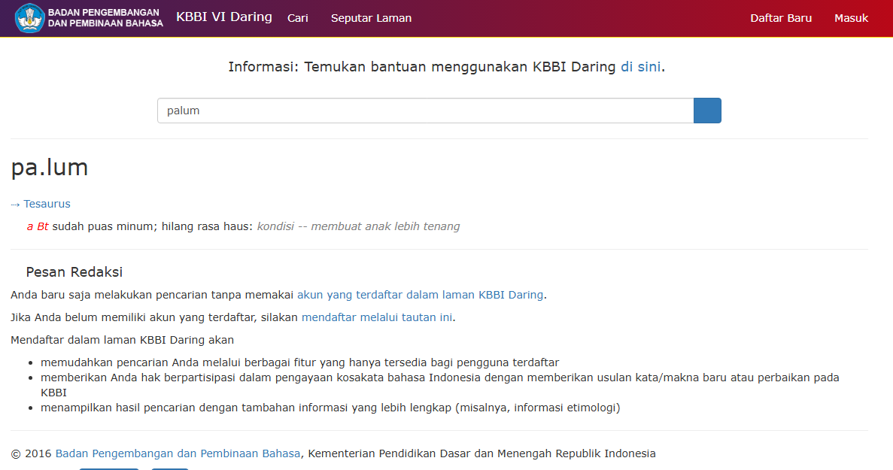Click the Badan Pengembangan dan Pembinaan Bahasa logo
The height and width of the screenshot is (470, 893).
[x=89, y=17]
